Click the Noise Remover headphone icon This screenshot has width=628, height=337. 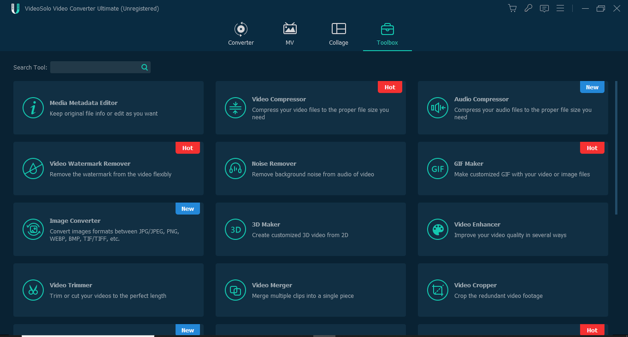tap(235, 169)
